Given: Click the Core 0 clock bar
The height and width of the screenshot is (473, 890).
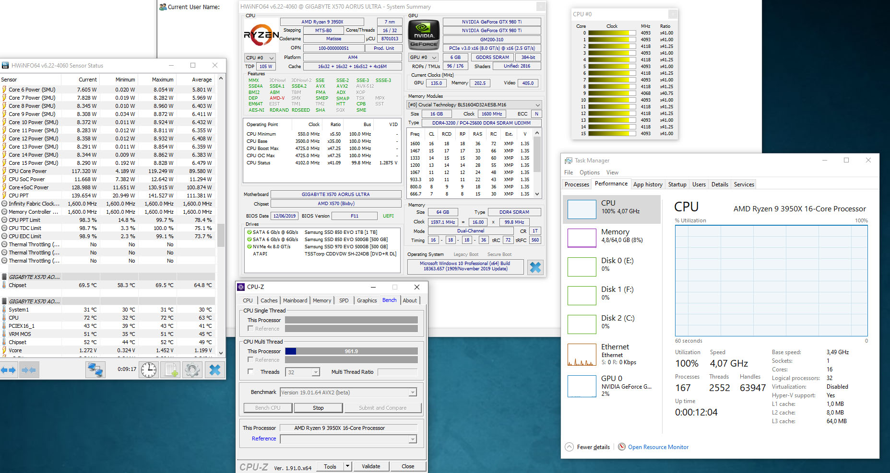Looking at the screenshot, I should 613,33.
